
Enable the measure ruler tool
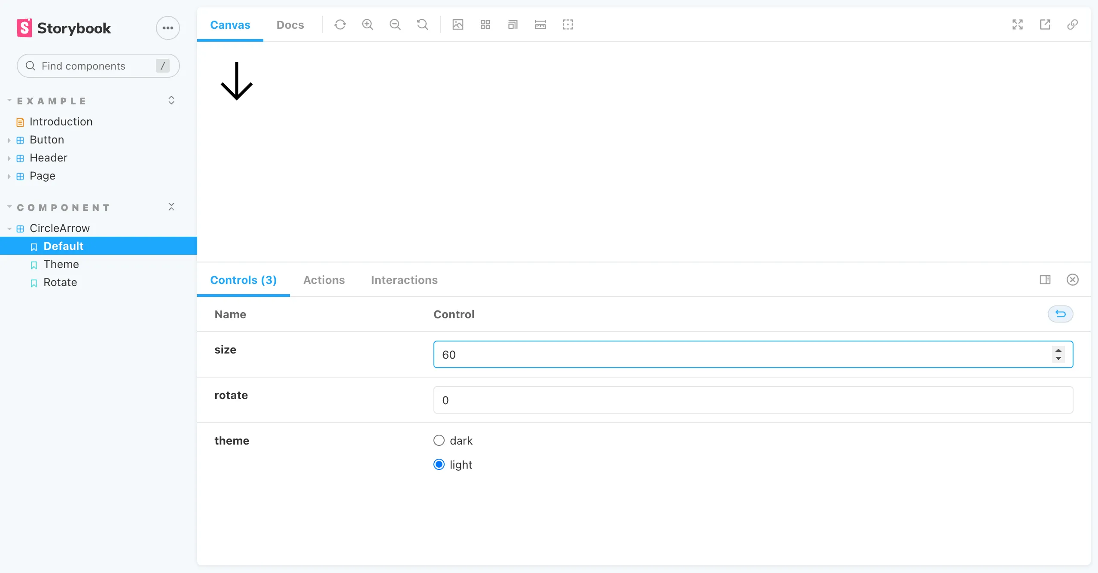click(540, 24)
